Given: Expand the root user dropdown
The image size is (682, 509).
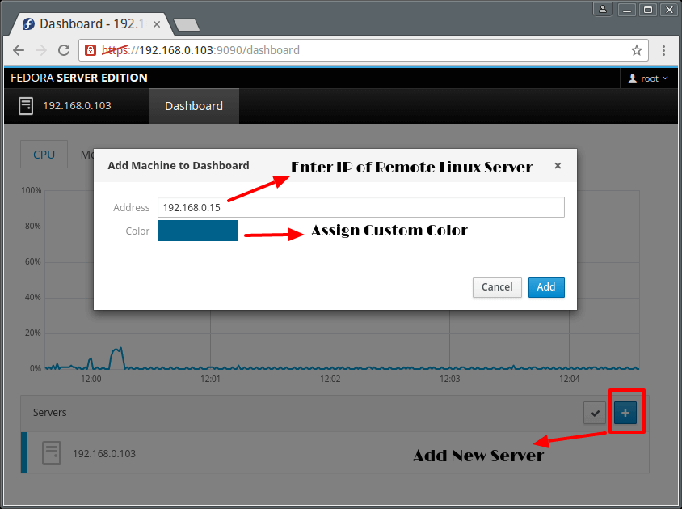Looking at the screenshot, I should point(648,78).
